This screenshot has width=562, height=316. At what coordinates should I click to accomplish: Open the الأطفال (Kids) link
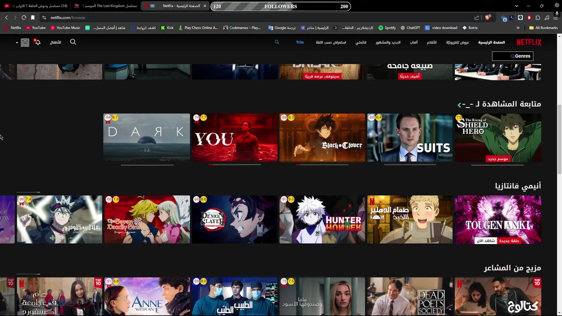(x=55, y=42)
